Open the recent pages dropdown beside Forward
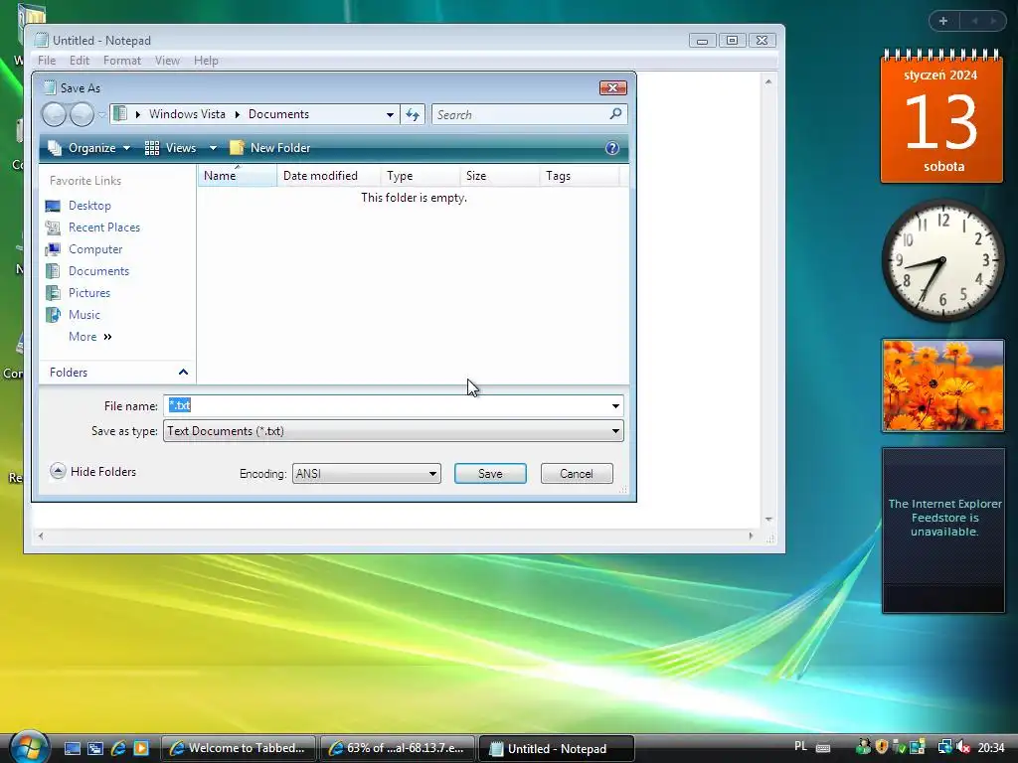1018x763 pixels. (102, 115)
